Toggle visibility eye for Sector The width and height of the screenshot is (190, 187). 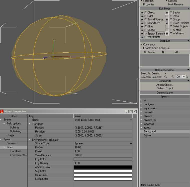click(167, 12)
